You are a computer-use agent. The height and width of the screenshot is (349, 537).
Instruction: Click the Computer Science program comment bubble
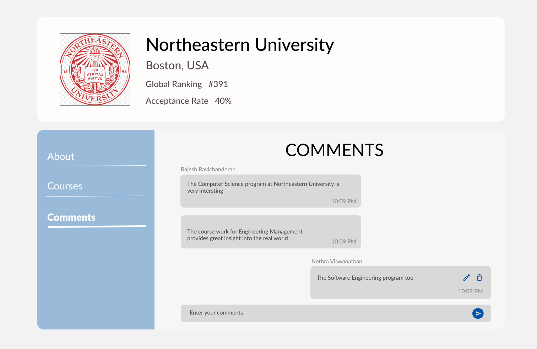point(270,191)
